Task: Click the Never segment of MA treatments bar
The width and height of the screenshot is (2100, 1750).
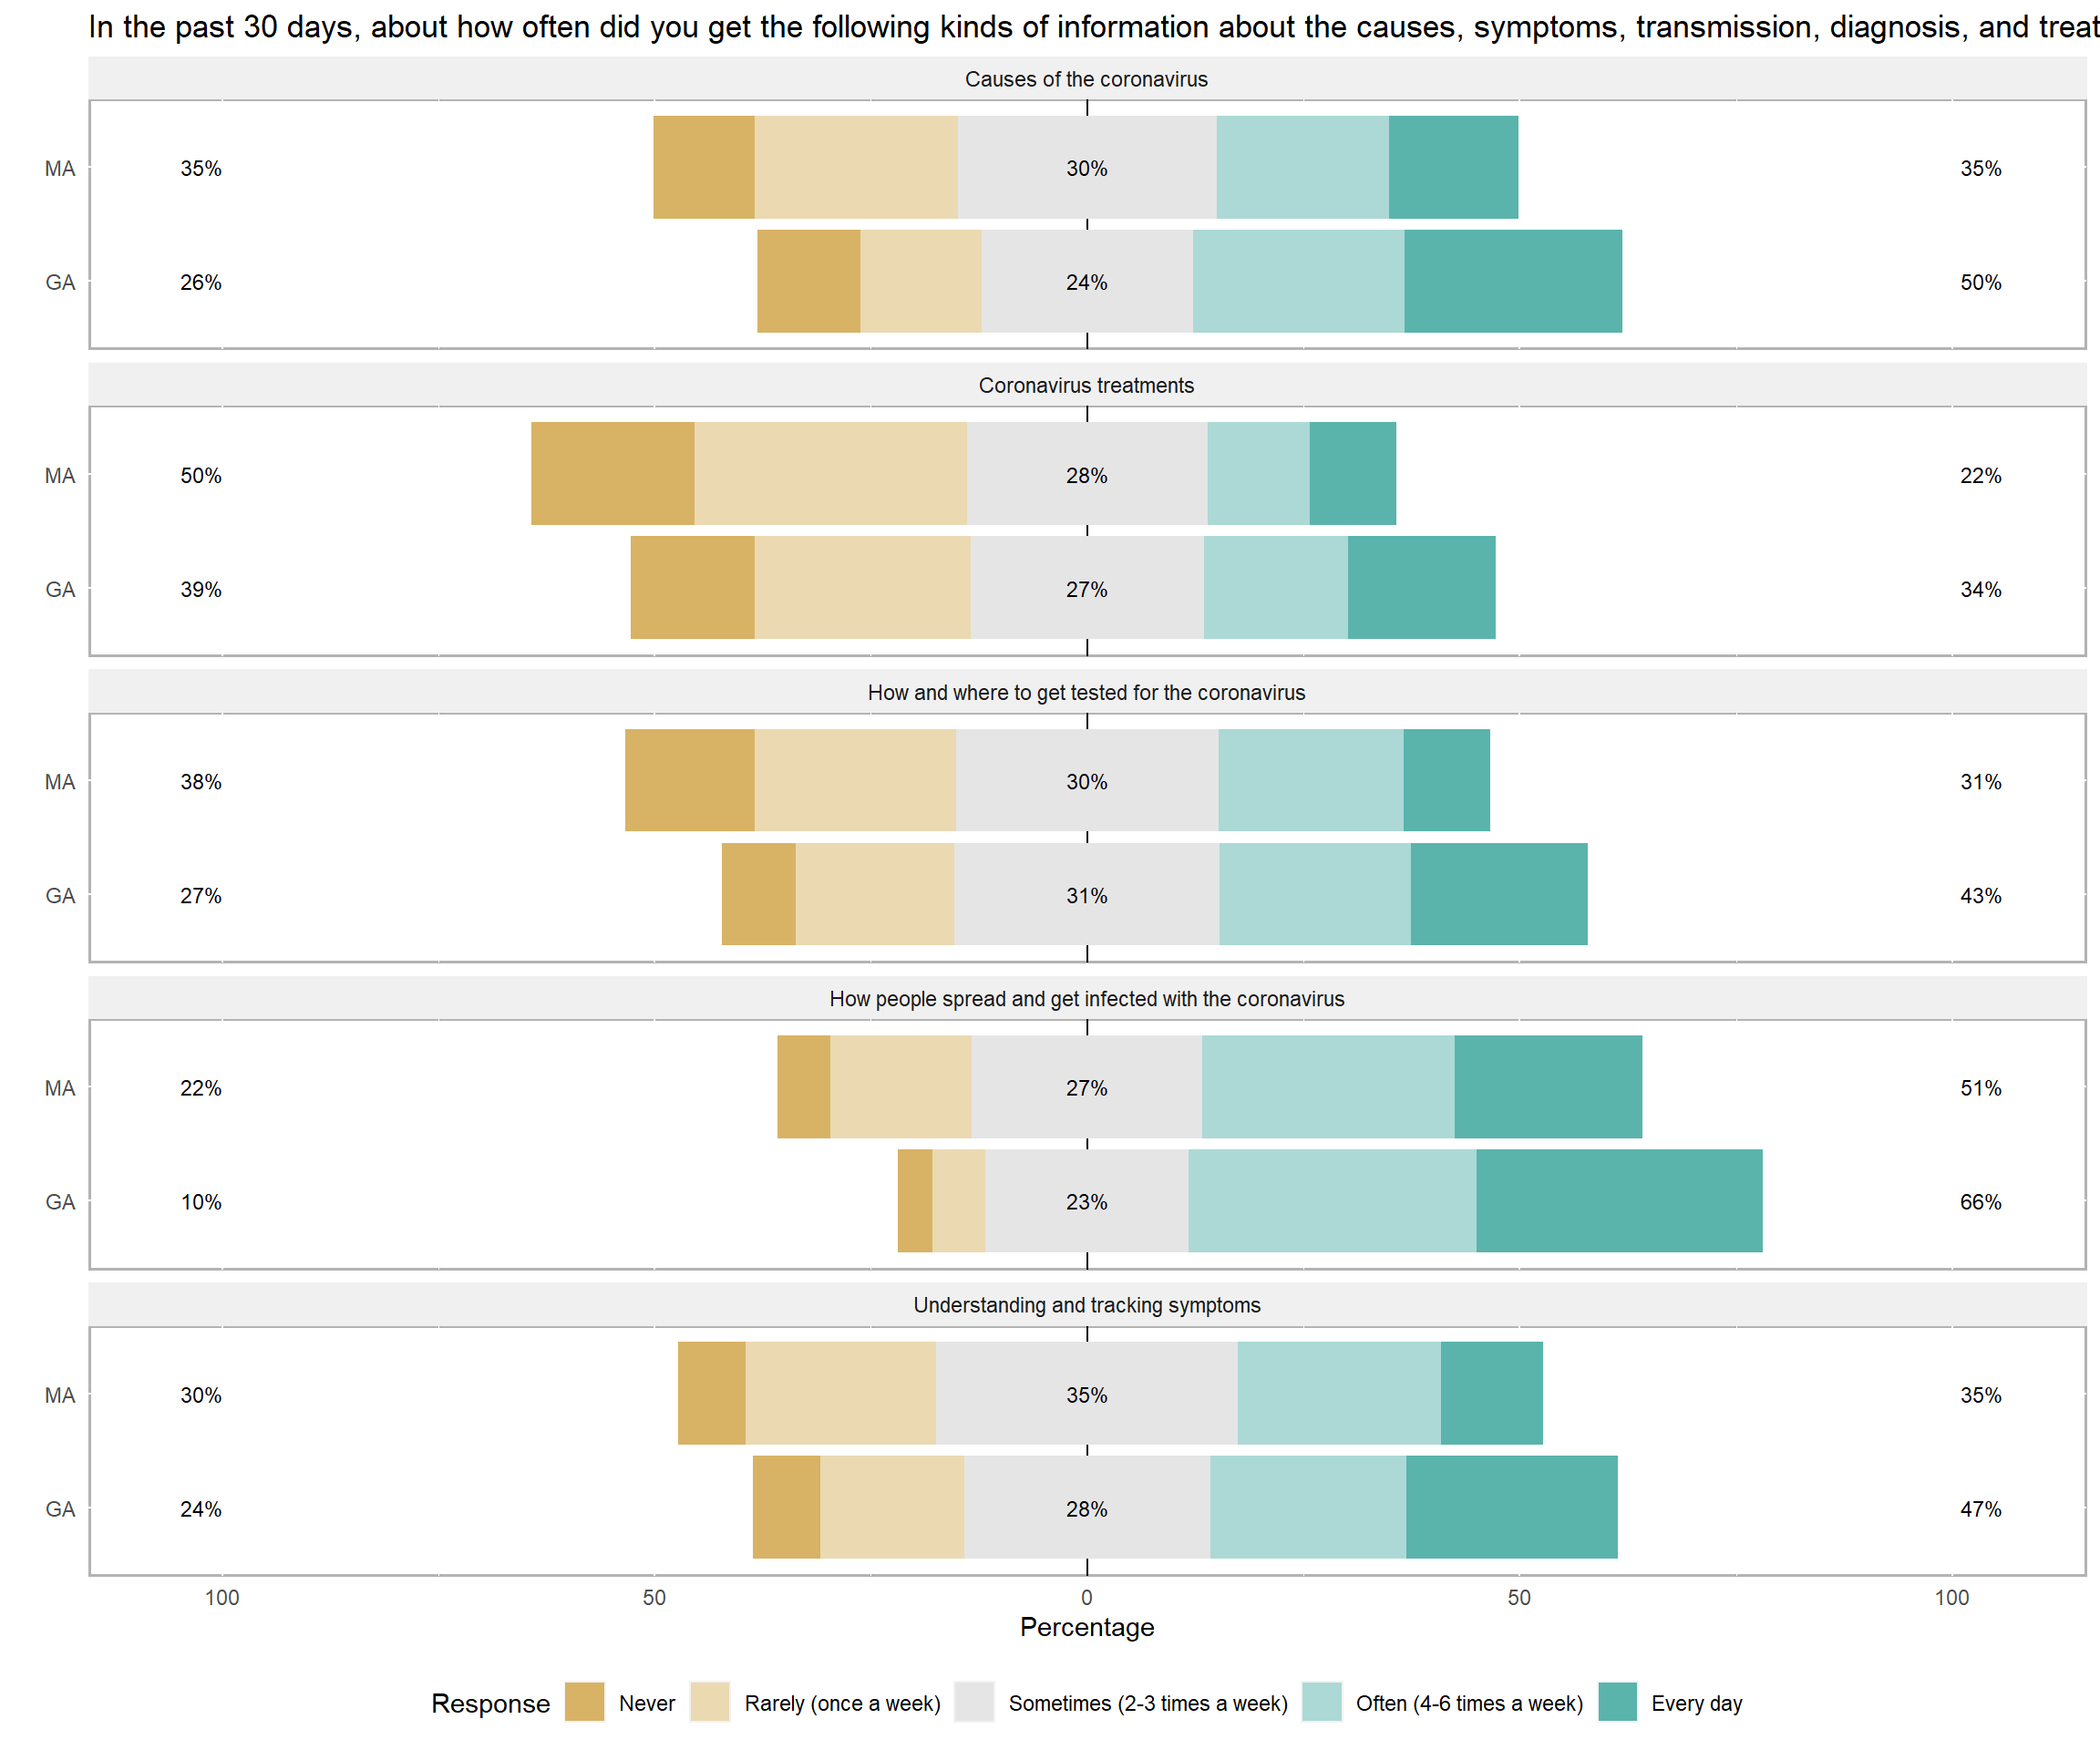Action: click(x=612, y=474)
